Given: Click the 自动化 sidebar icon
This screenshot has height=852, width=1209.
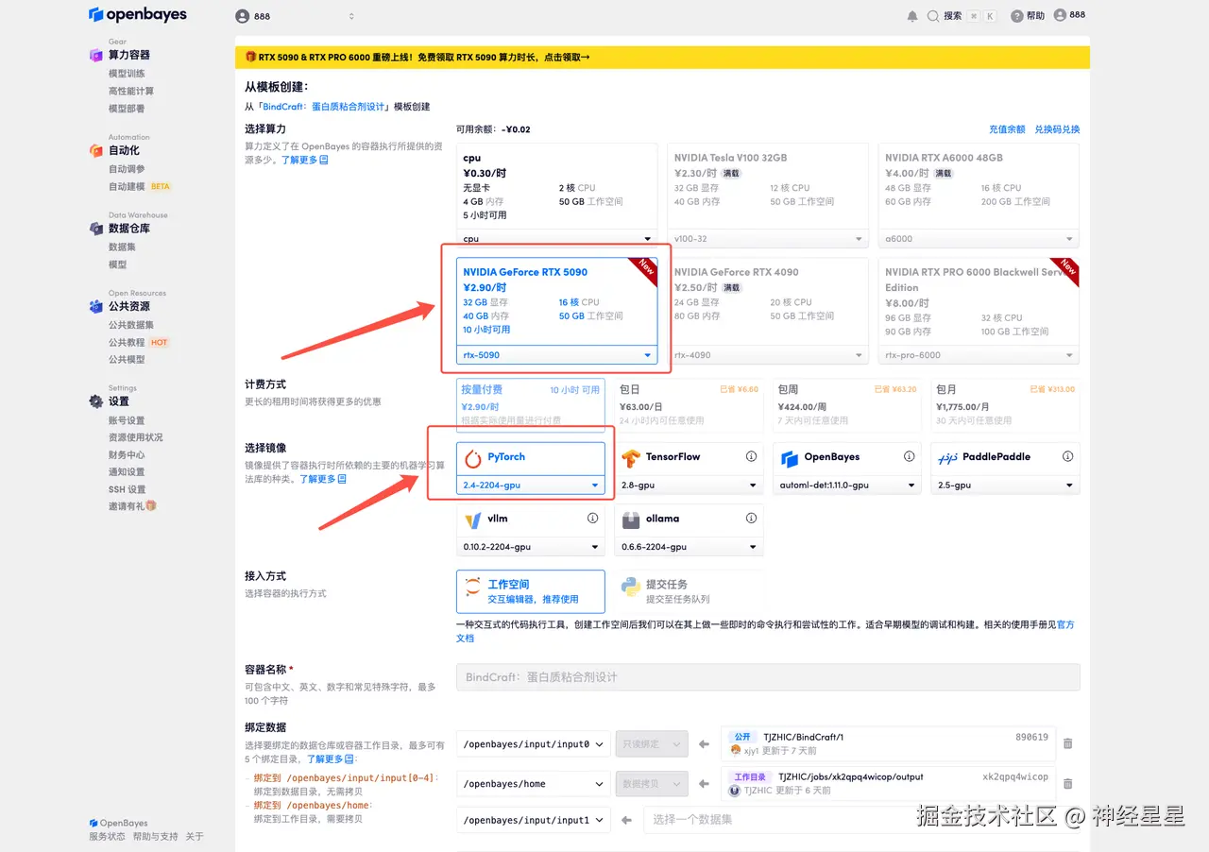Looking at the screenshot, I should 95,150.
